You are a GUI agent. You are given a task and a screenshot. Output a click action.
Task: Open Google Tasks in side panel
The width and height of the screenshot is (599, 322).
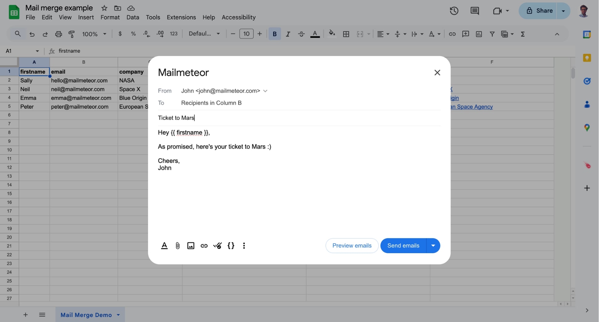point(587,81)
